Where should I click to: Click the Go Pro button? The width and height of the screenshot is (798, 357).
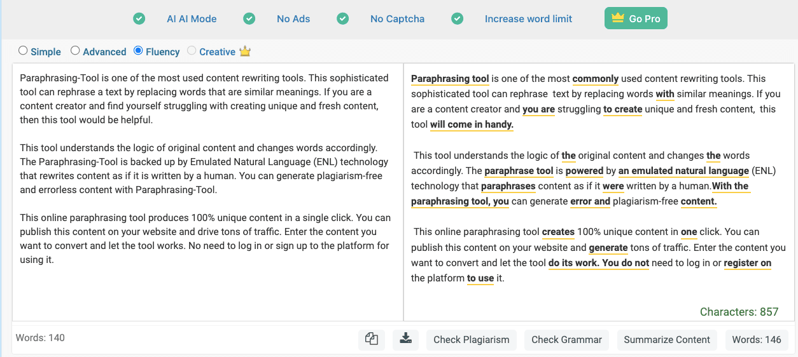[x=636, y=18]
